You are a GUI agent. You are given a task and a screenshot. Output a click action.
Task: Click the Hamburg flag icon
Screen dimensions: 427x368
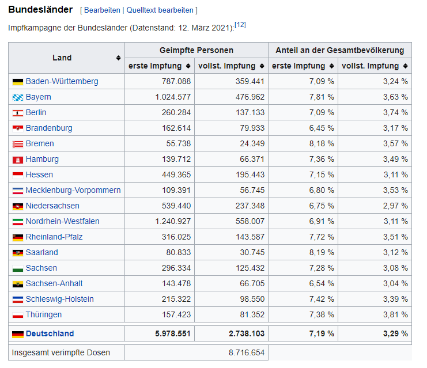click(x=17, y=160)
